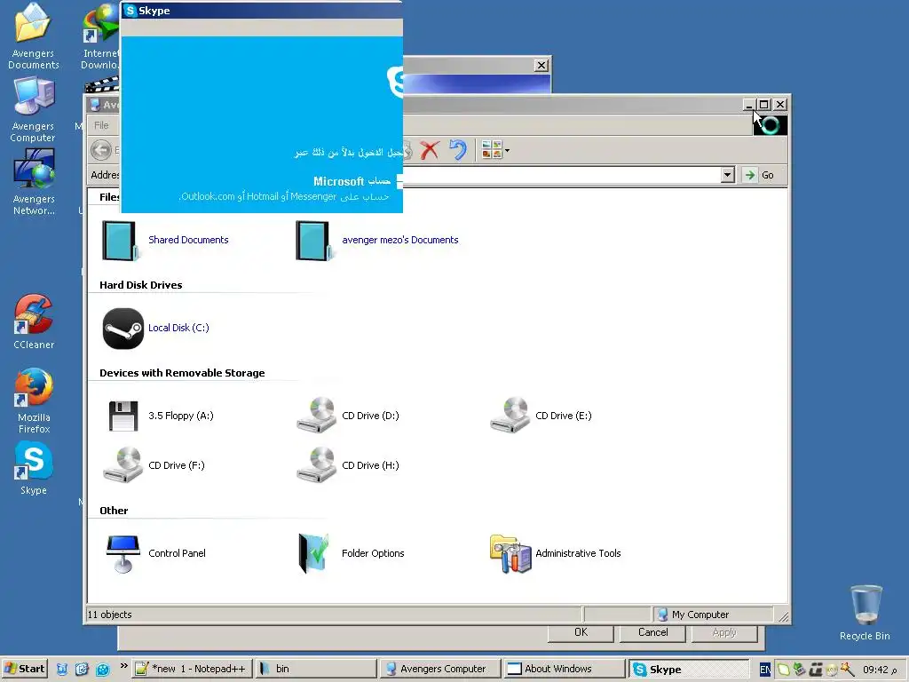This screenshot has height=682, width=909.
Task: Expand Quick Launch overflow chevron
Action: 123,666
